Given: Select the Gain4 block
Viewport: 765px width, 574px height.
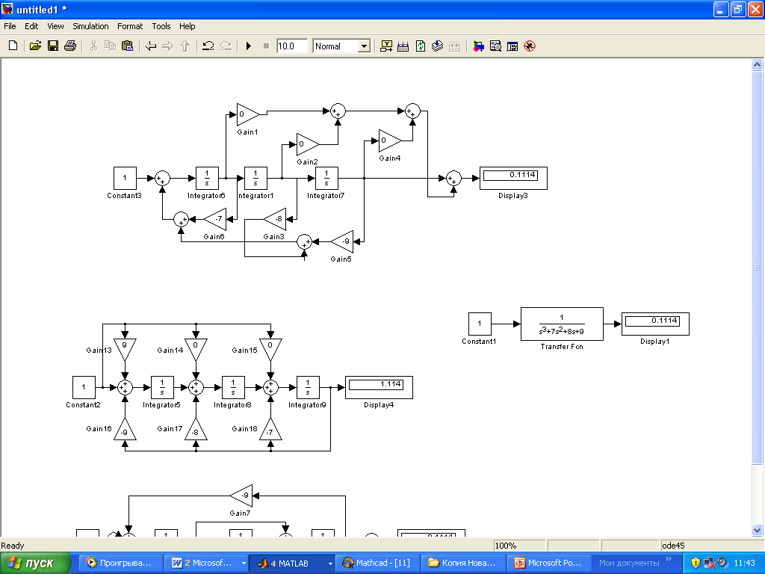Looking at the screenshot, I should tap(389, 141).
